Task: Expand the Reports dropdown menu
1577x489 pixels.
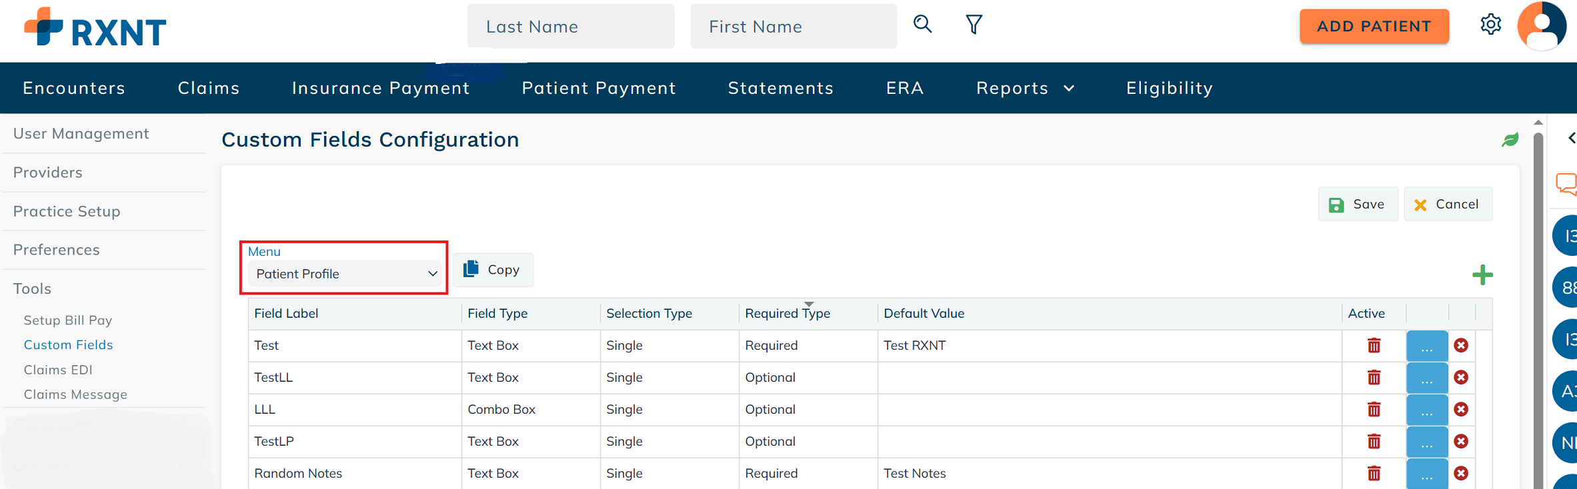Action: [x=1025, y=88]
